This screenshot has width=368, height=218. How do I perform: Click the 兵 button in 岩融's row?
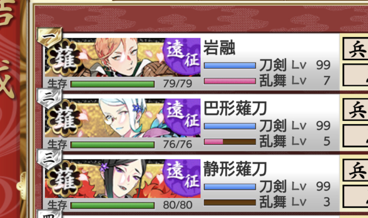(355, 49)
